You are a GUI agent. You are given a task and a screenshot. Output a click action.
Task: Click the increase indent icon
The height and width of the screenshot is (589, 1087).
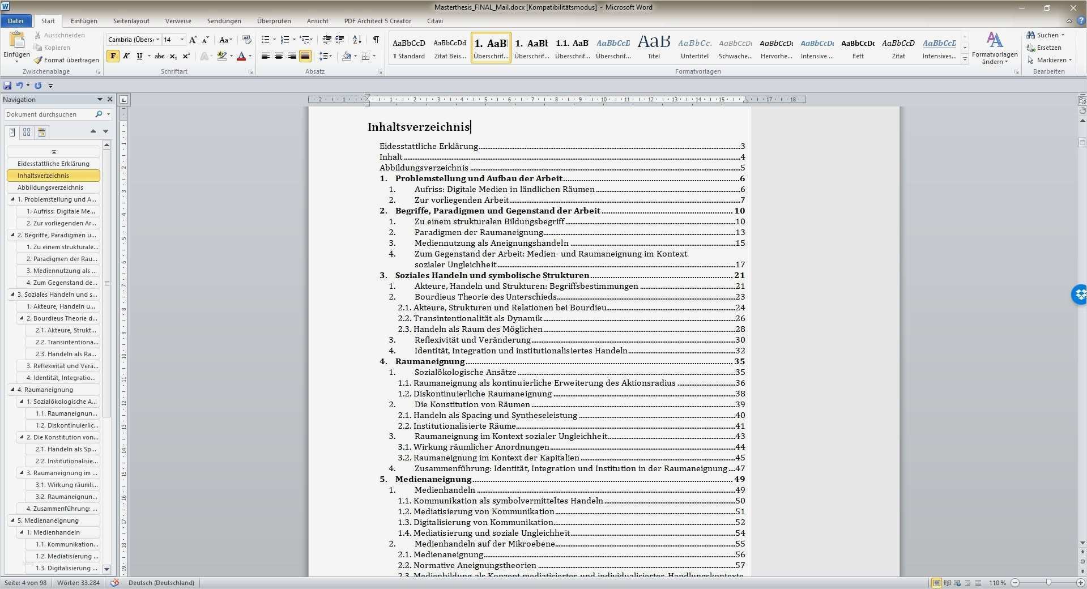[340, 40]
